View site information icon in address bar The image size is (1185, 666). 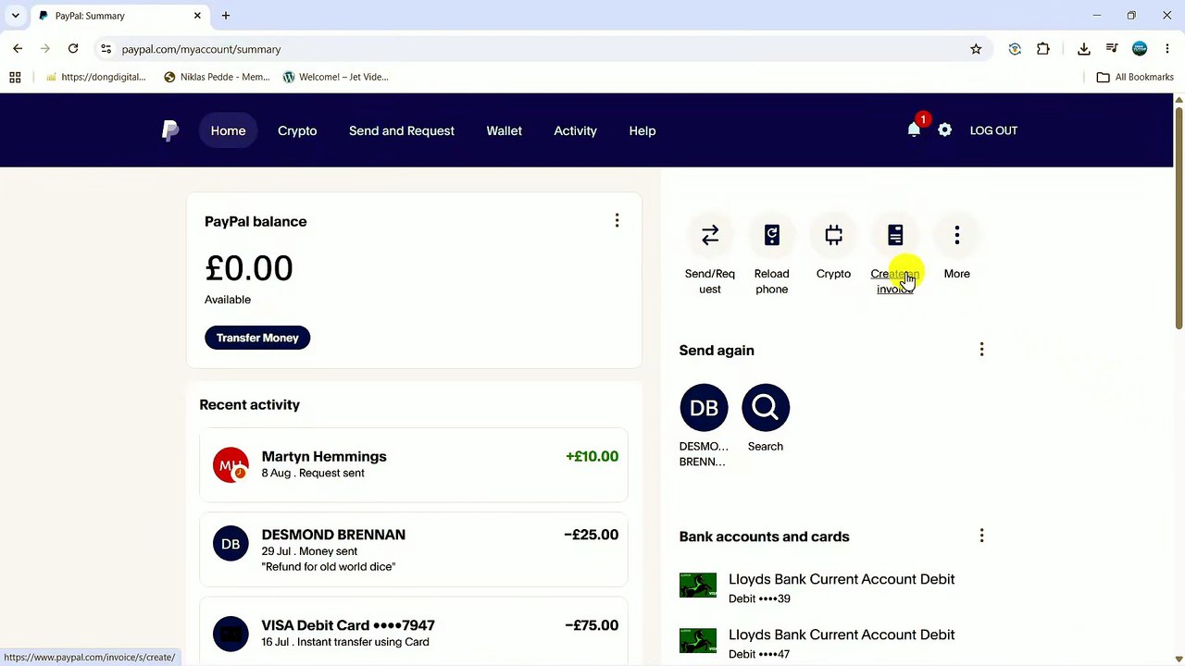click(x=106, y=49)
